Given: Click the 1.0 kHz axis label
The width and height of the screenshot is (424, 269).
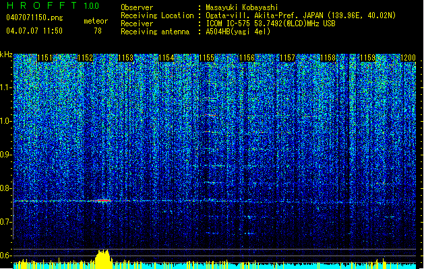Looking at the screenshot, I should point(6,121).
